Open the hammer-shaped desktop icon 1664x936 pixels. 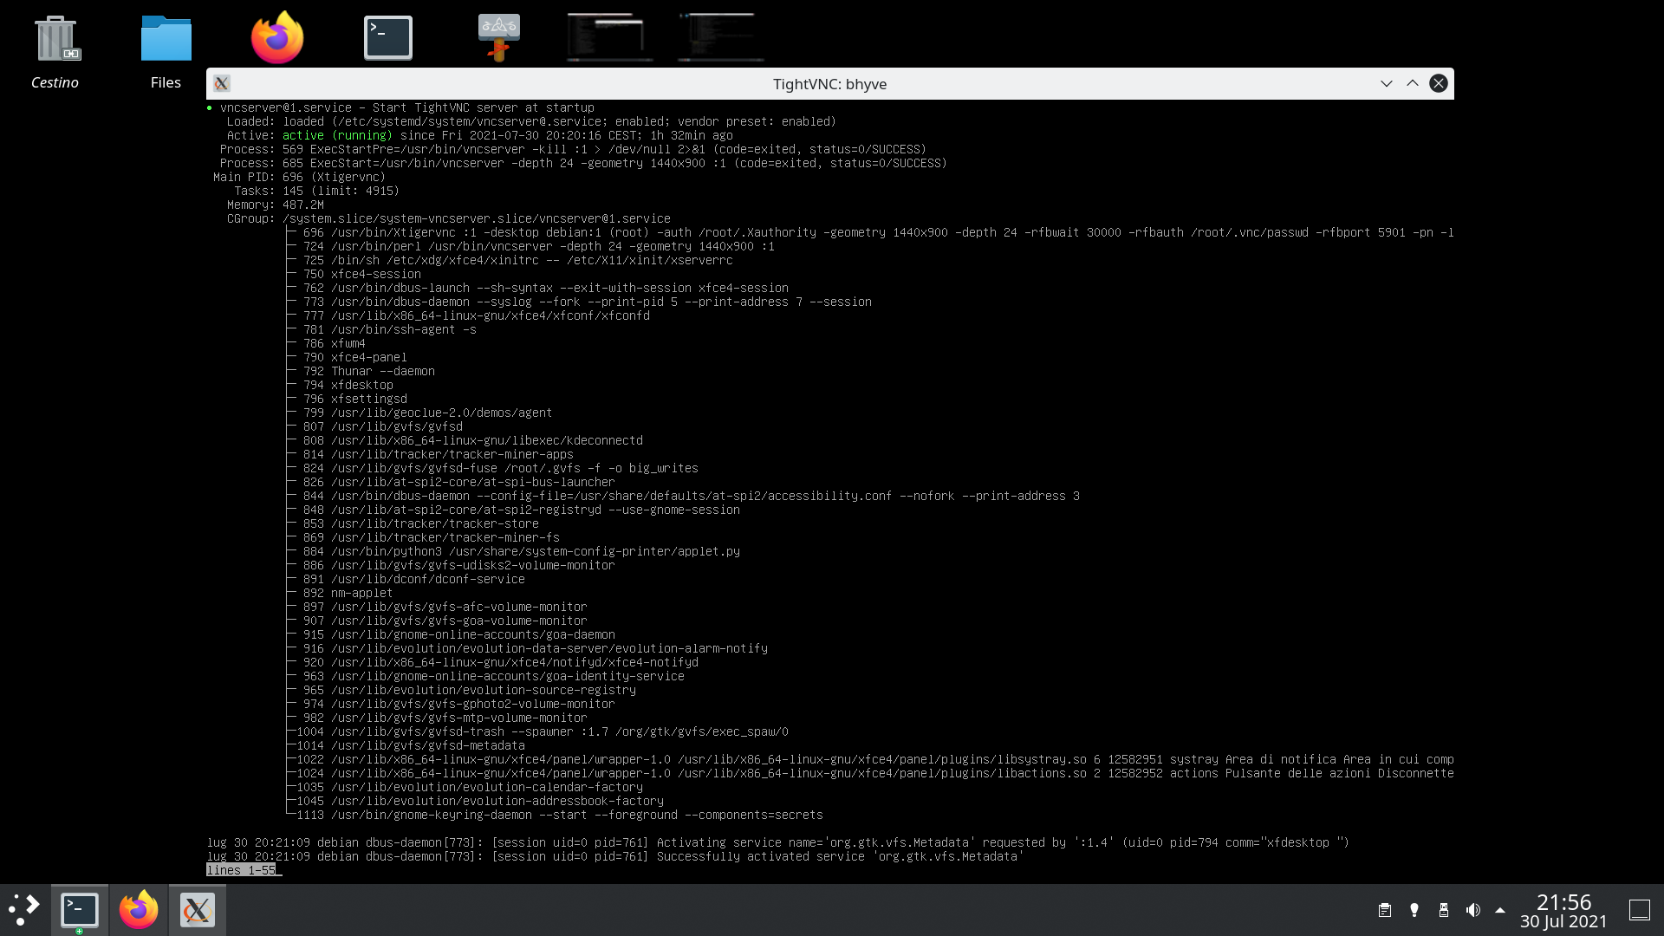(499, 37)
